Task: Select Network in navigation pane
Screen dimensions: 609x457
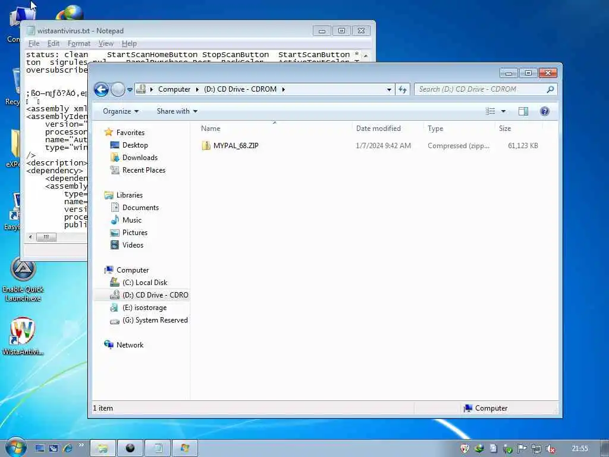Action: (x=130, y=345)
